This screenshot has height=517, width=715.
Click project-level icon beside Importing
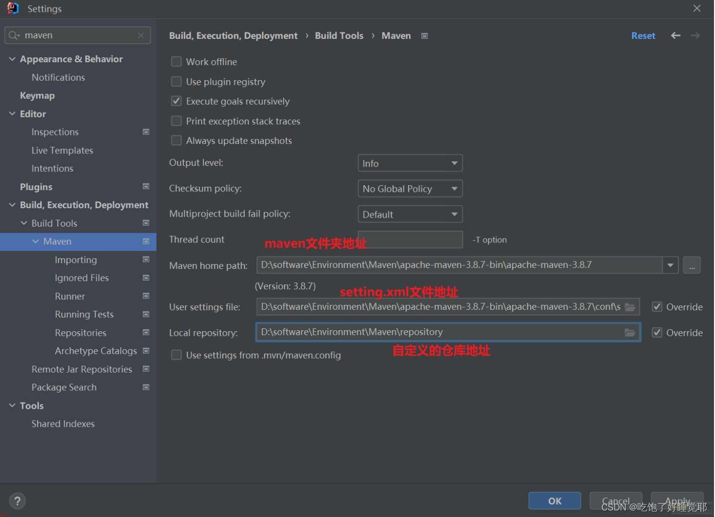pos(146,259)
